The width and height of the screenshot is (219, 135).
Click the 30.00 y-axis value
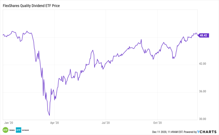(202, 119)
